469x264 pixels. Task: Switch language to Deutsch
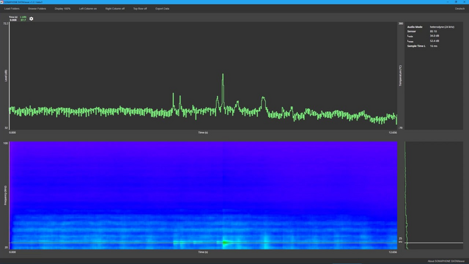tap(459, 9)
